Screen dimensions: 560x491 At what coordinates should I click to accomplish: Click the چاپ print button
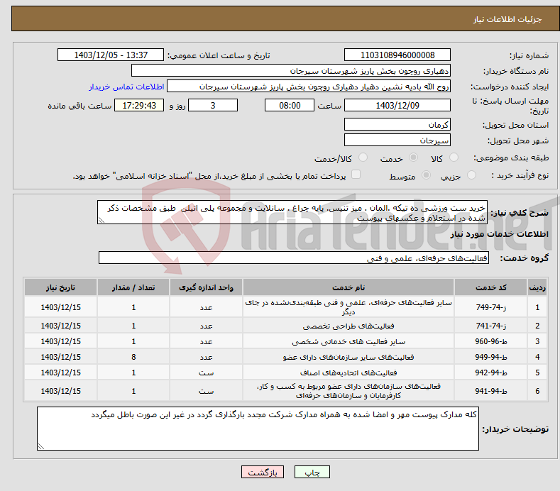click(x=312, y=472)
